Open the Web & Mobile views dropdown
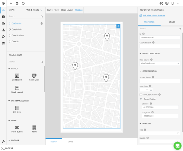Screen dimensions: 183x151 pyautogui.click(x=34, y=10)
